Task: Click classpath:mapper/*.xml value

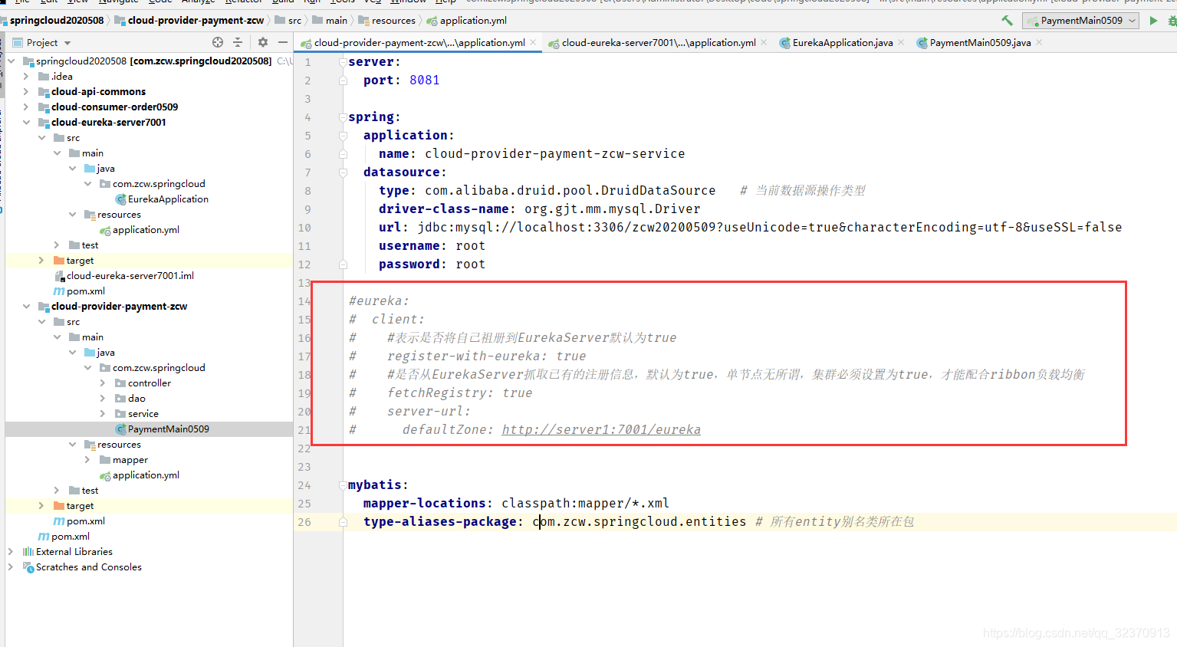Action: pos(586,504)
